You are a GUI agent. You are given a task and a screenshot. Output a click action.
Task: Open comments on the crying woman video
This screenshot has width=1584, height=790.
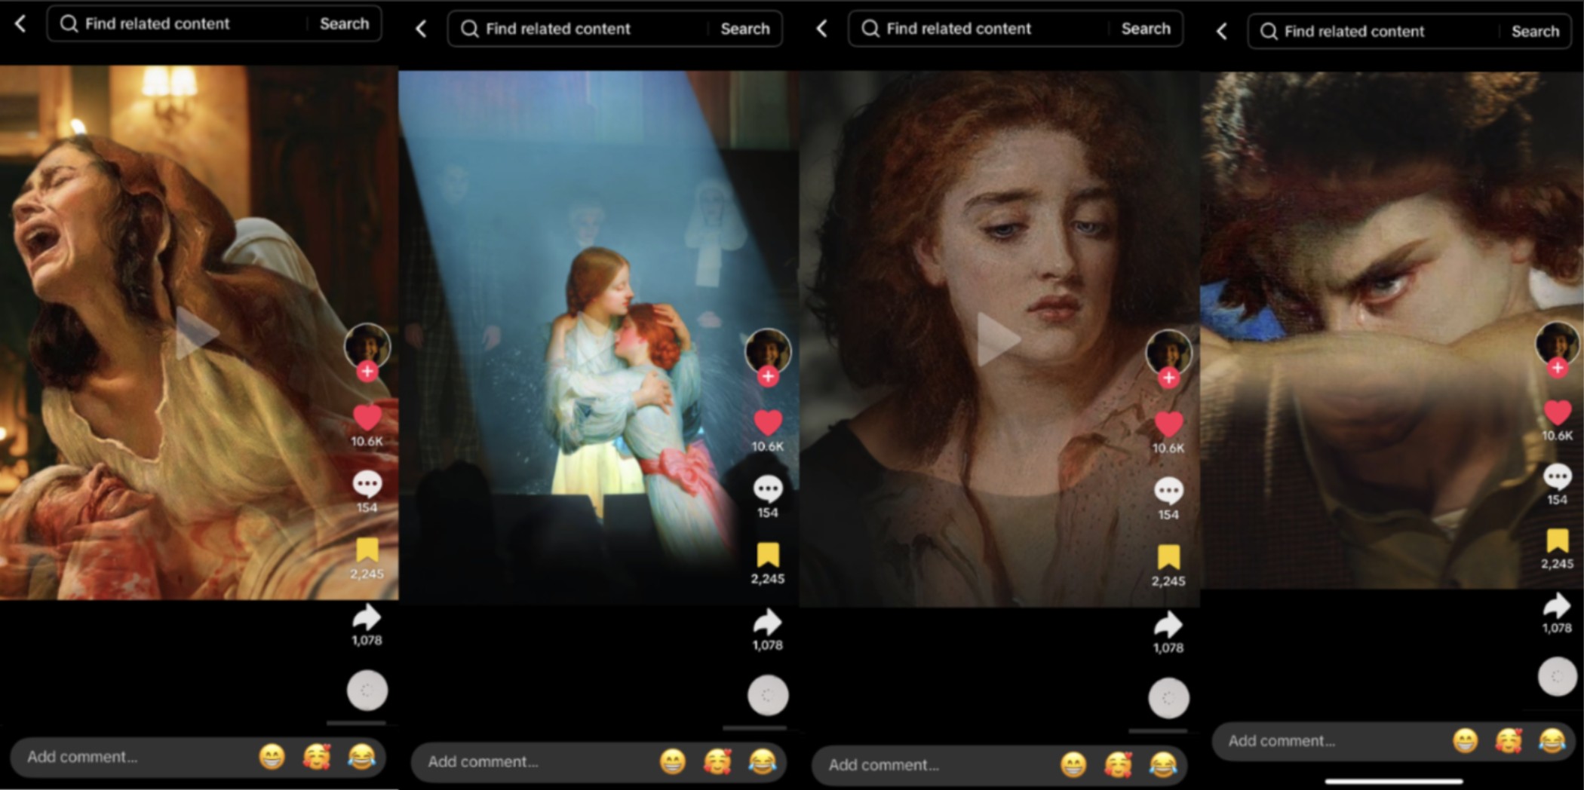pyautogui.click(x=367, y=484)
